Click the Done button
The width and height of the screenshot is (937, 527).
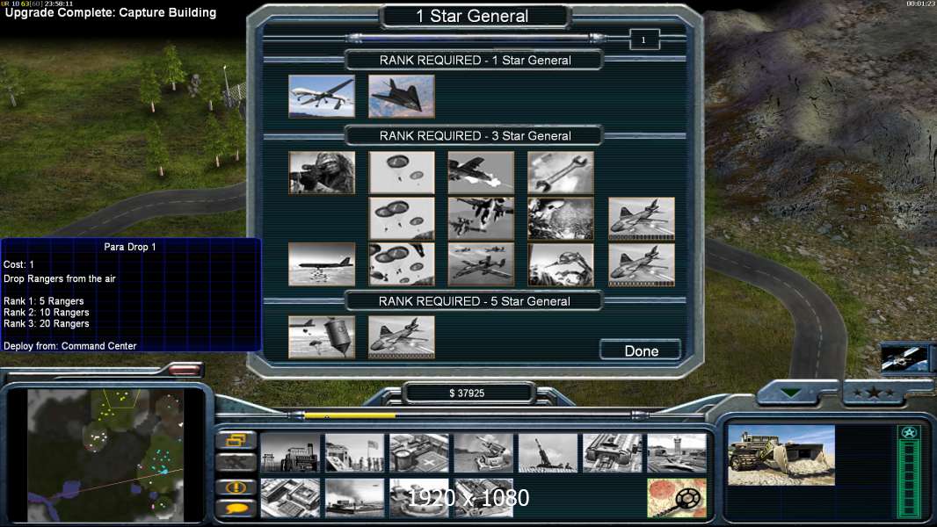point(641,350)
